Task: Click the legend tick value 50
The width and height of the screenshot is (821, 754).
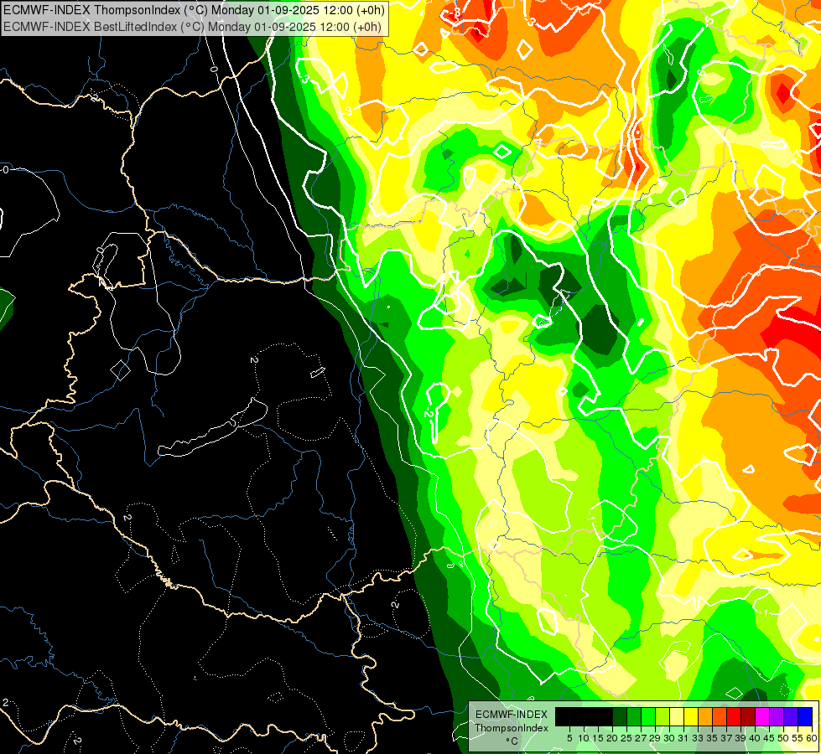Action: pos(784,738)
